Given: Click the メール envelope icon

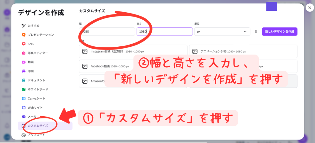Looking at the screenshot, I should click(24, 117).
